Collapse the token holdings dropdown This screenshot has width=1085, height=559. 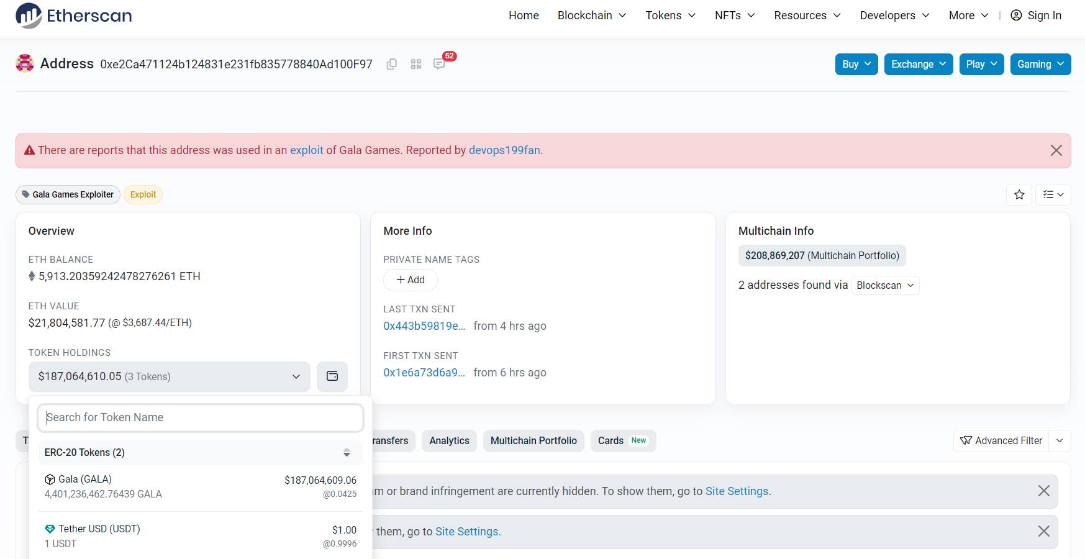click(169, 376)
